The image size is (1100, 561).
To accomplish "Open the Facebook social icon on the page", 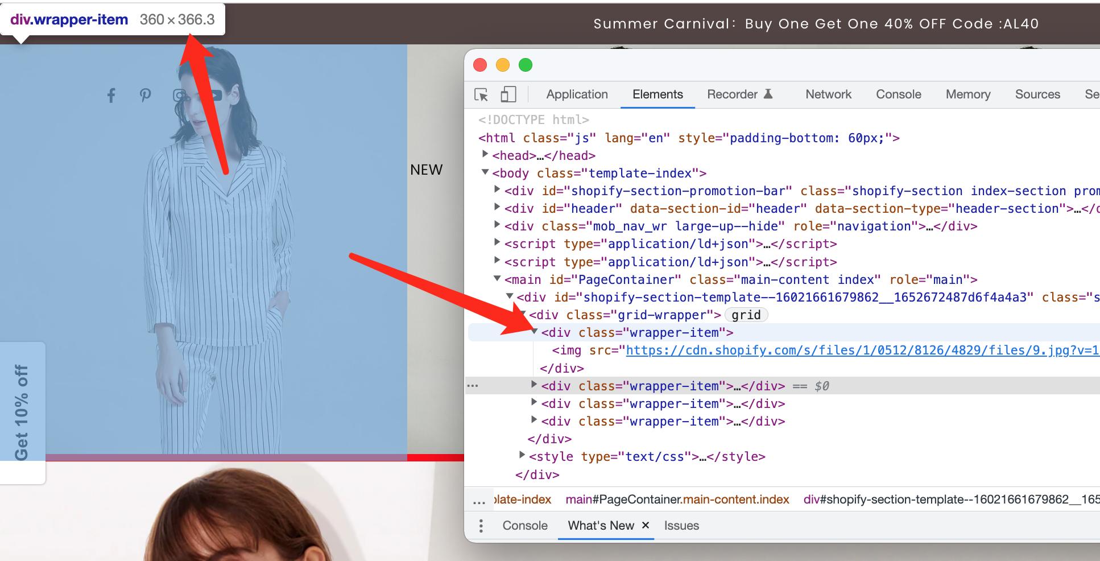I will 111,96.
